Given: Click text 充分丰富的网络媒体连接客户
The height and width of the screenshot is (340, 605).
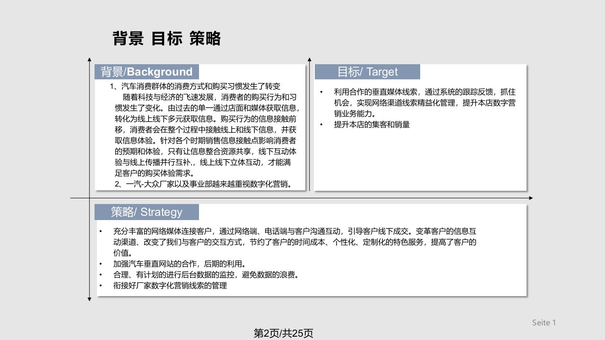Looking at the screenshot, I should coord(163,231).
